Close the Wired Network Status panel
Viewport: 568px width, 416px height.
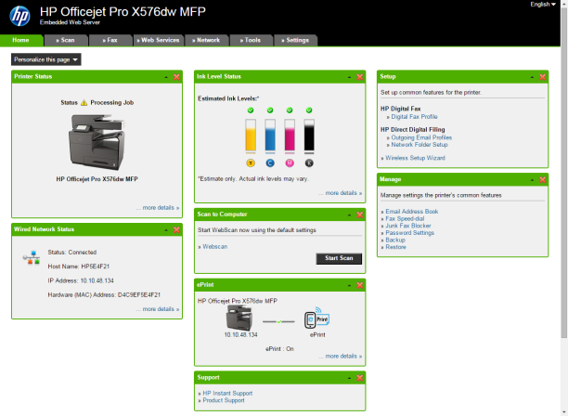coord(176,229)
